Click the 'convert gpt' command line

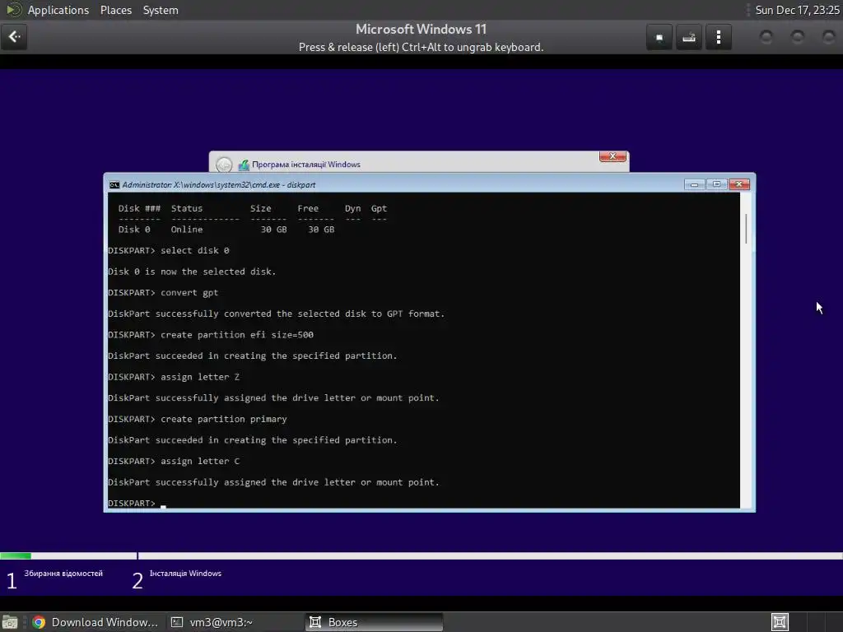(x=163, y=293)
